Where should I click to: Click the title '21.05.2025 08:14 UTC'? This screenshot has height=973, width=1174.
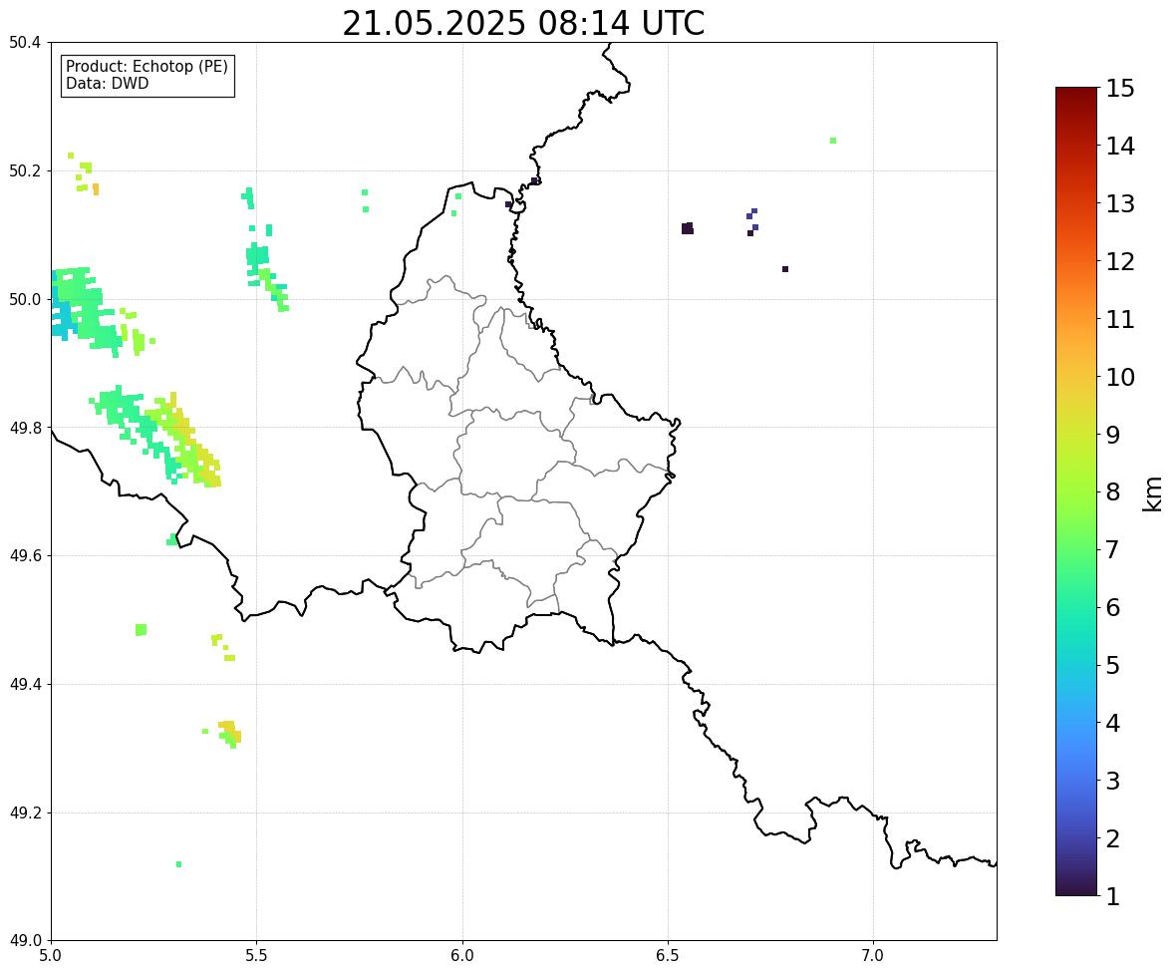(x=523, y=23)
